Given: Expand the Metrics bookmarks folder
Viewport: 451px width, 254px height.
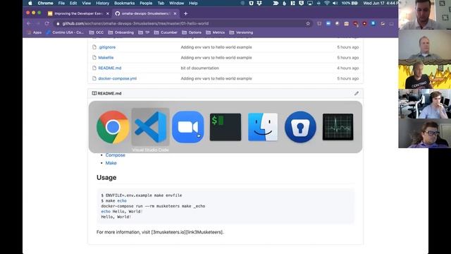Looking at the screenshot, I should (216, 32).
